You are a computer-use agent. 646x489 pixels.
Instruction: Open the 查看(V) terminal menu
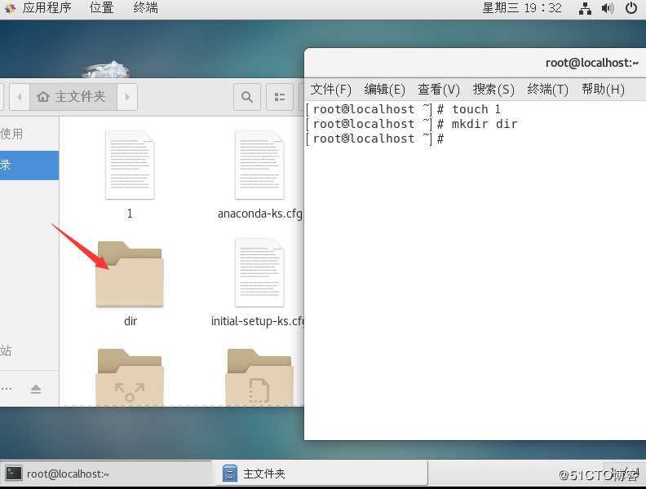pos(439,89)
